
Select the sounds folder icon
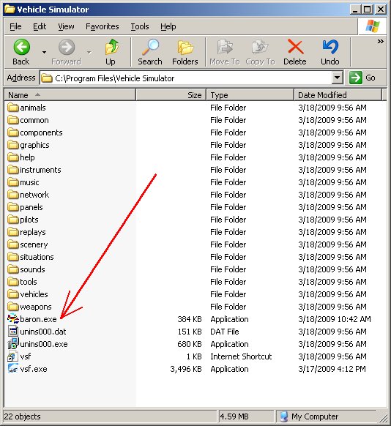pos(13,269)
